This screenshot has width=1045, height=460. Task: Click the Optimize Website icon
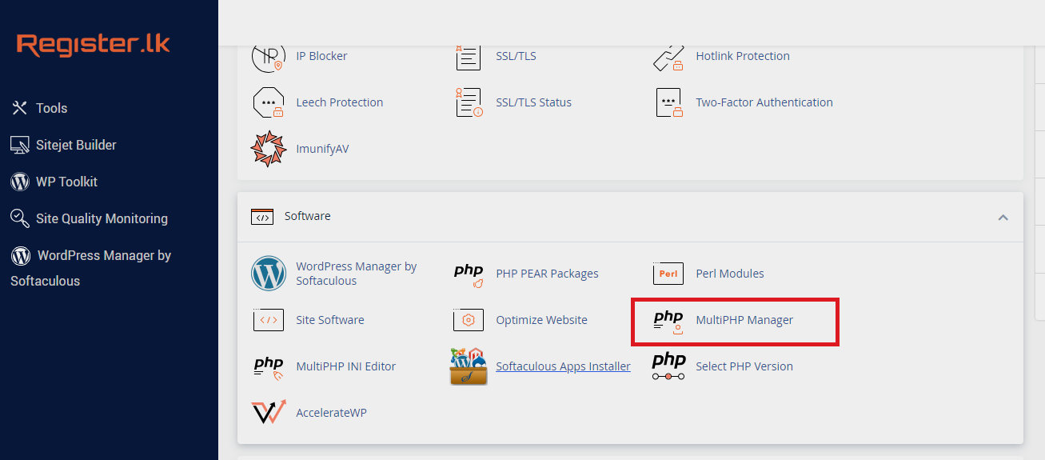[469, 320]
